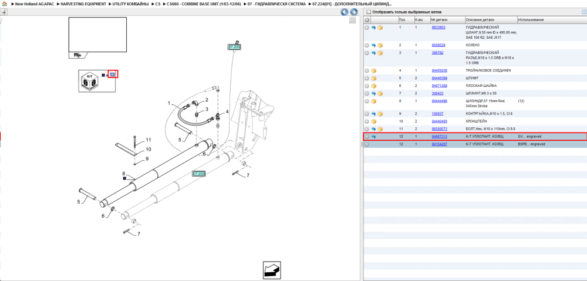The height and width of the screenshot is (281, 587).
Task: Click 'Использование' column header
Action: [531, 20]
